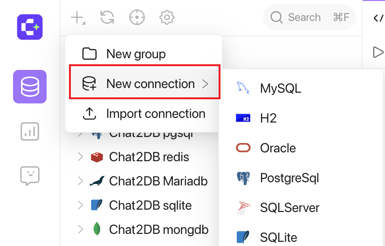Click the plus add toolbar icon
The height and width of the screenshot is (246, 385).
click(78, 18)
